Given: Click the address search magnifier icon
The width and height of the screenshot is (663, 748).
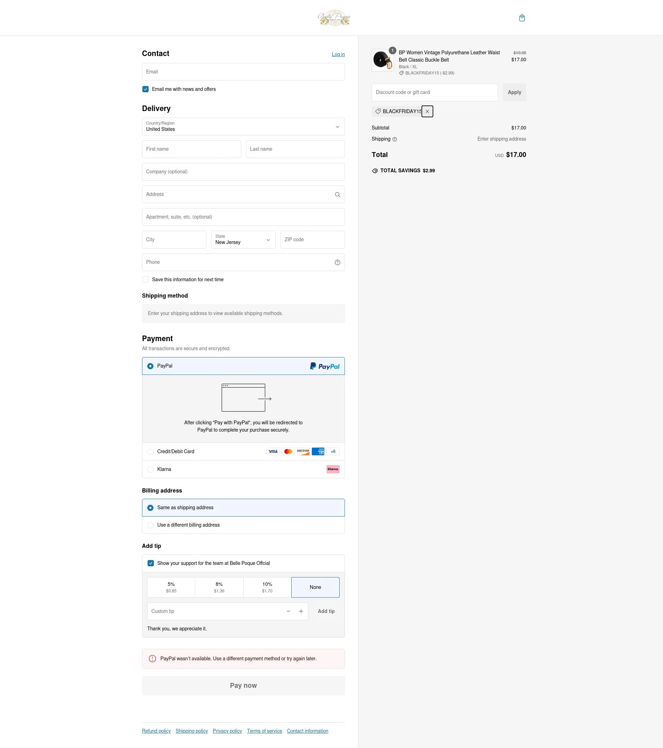Looking at the screenshot, I should tap(337, 195).
